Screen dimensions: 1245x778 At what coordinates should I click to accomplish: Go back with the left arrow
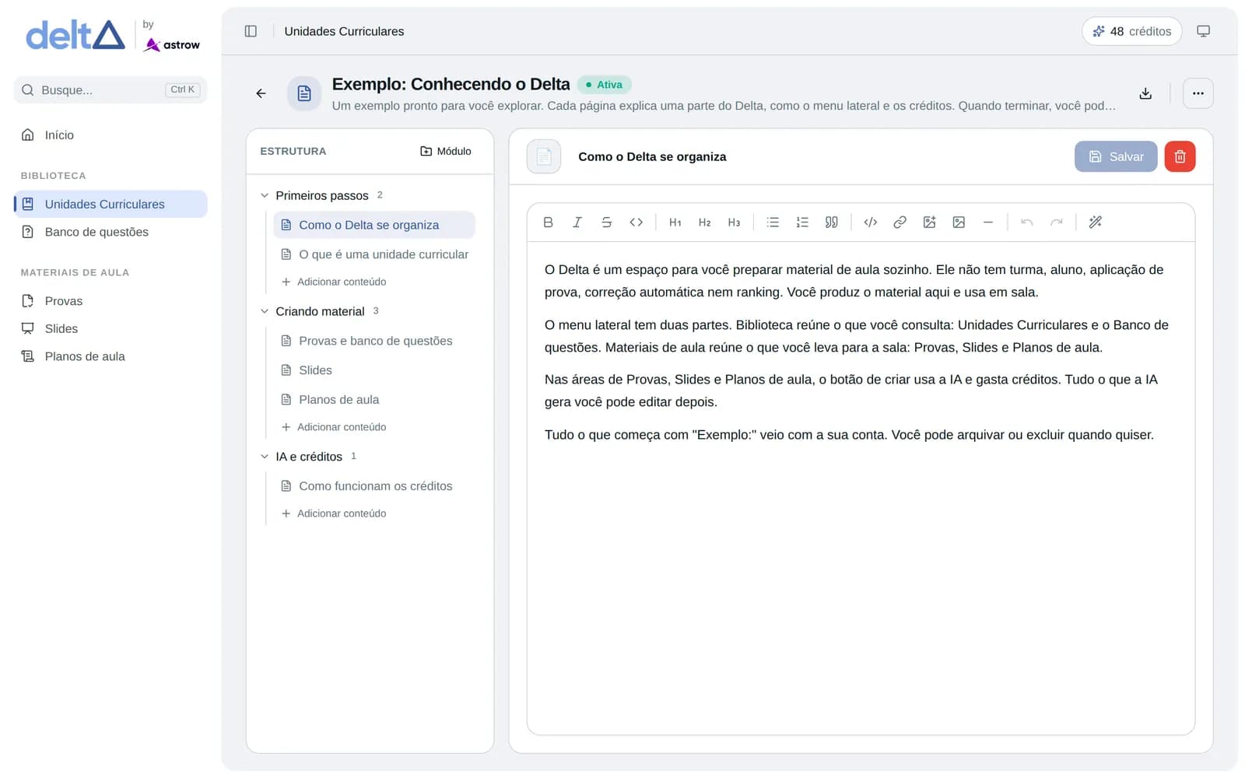tap(261, 93)
